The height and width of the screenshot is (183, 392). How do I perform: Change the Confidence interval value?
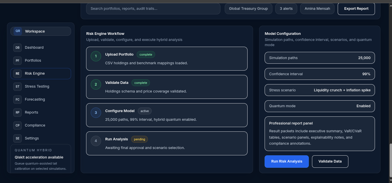pos(320,74)
